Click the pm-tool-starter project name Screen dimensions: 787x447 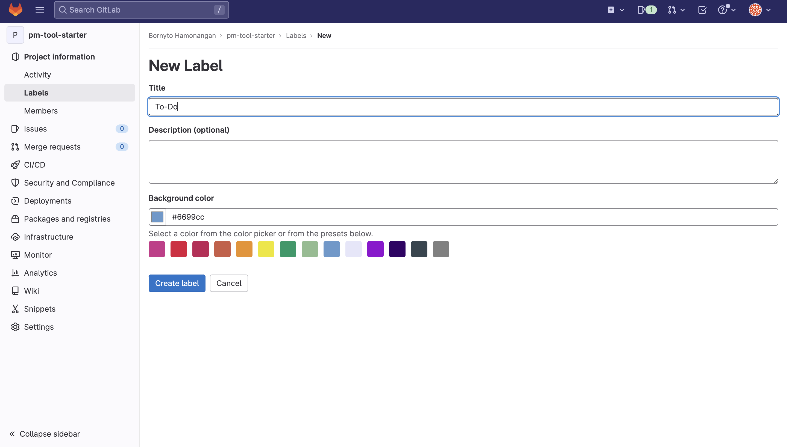coord(57,35)
